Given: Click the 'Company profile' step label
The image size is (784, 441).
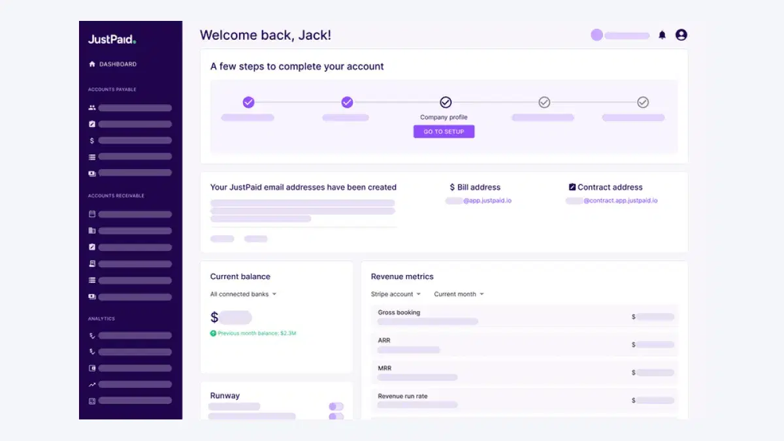Looking at the screenshot, I should 444,118.
